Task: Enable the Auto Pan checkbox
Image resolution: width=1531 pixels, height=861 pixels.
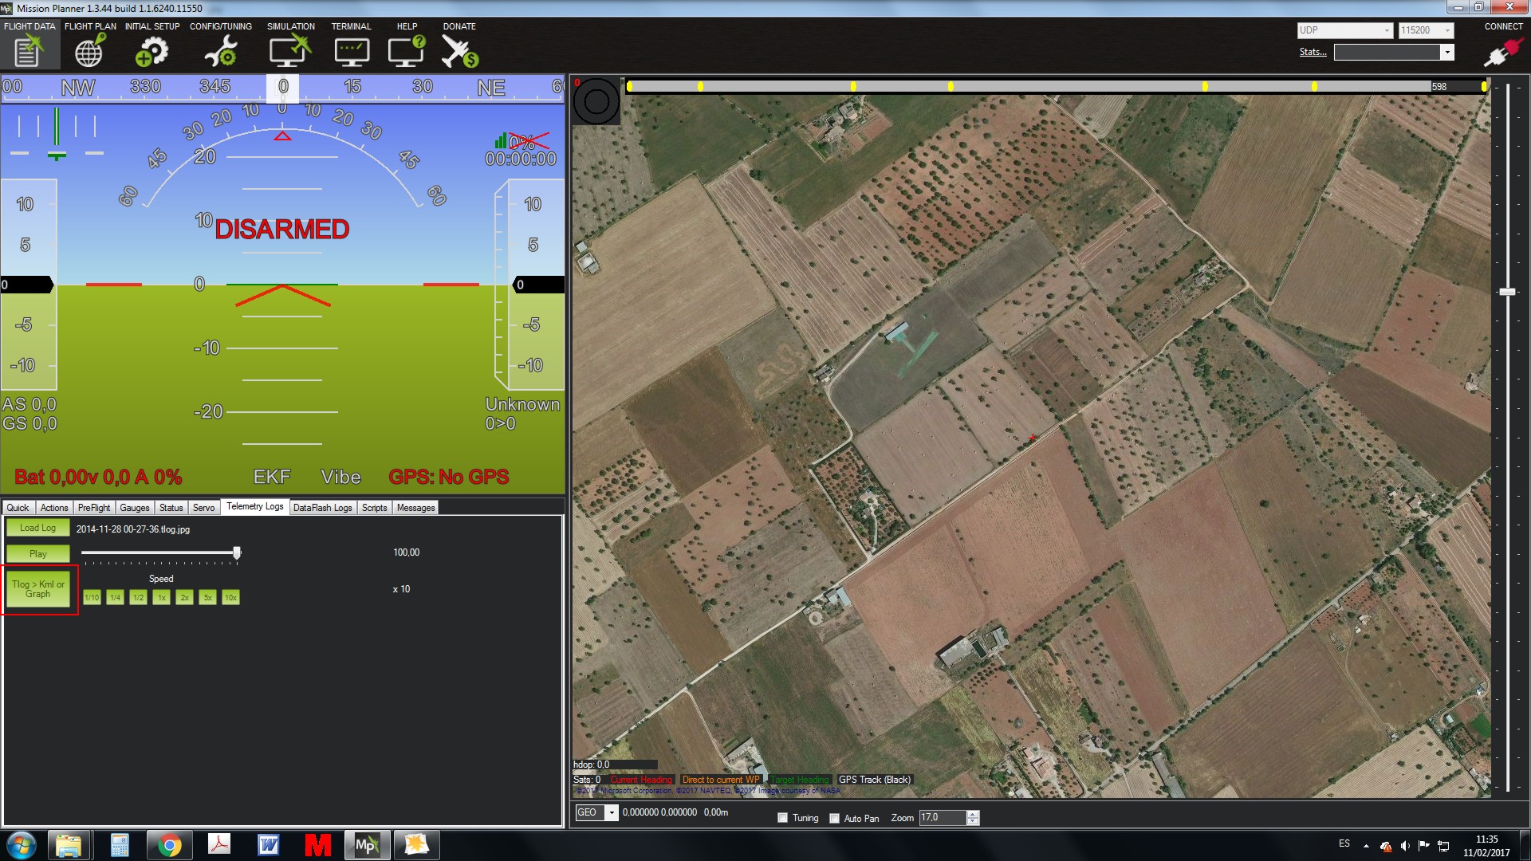Action: click(835, 818)
